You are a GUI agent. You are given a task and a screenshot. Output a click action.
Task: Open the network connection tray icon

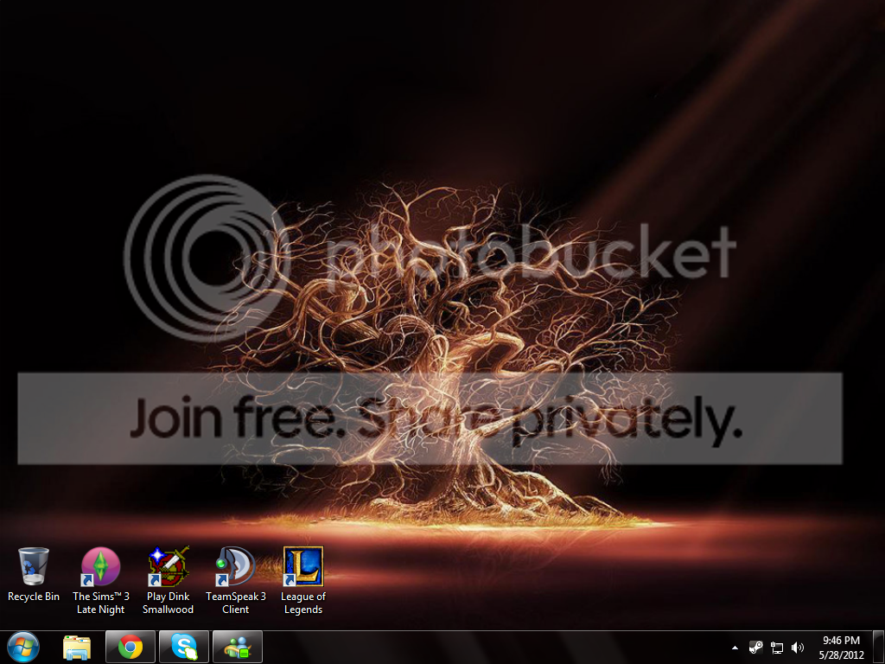tap(777, 648)
